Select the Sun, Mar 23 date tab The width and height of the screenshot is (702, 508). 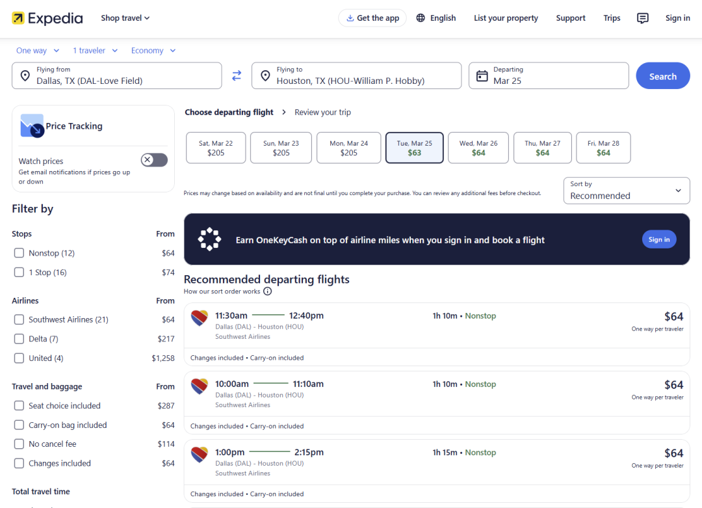tap(281, 148)
